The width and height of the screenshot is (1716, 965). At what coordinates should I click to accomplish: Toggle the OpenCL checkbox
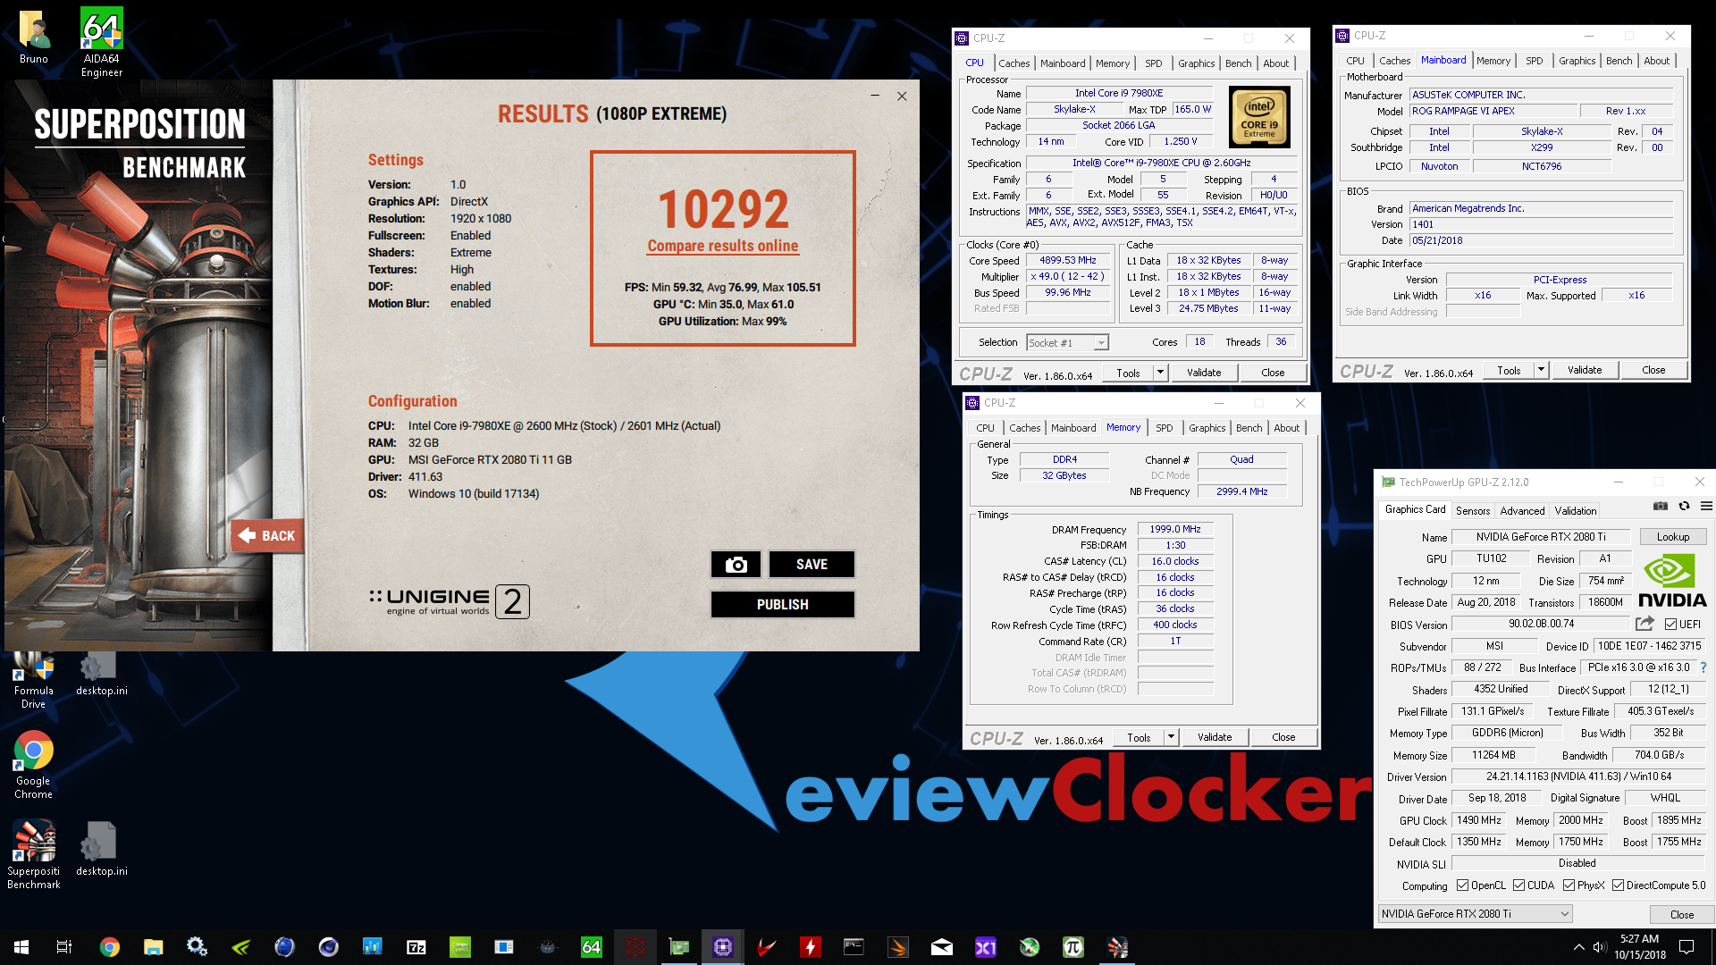(x=1462, y=885)
